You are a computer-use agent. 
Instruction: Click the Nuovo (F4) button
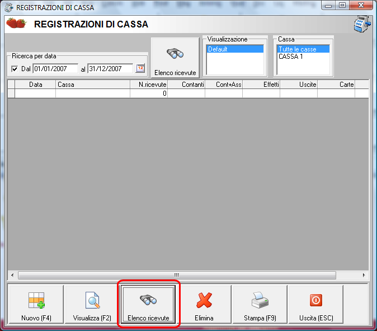click(x=36, y=305)
